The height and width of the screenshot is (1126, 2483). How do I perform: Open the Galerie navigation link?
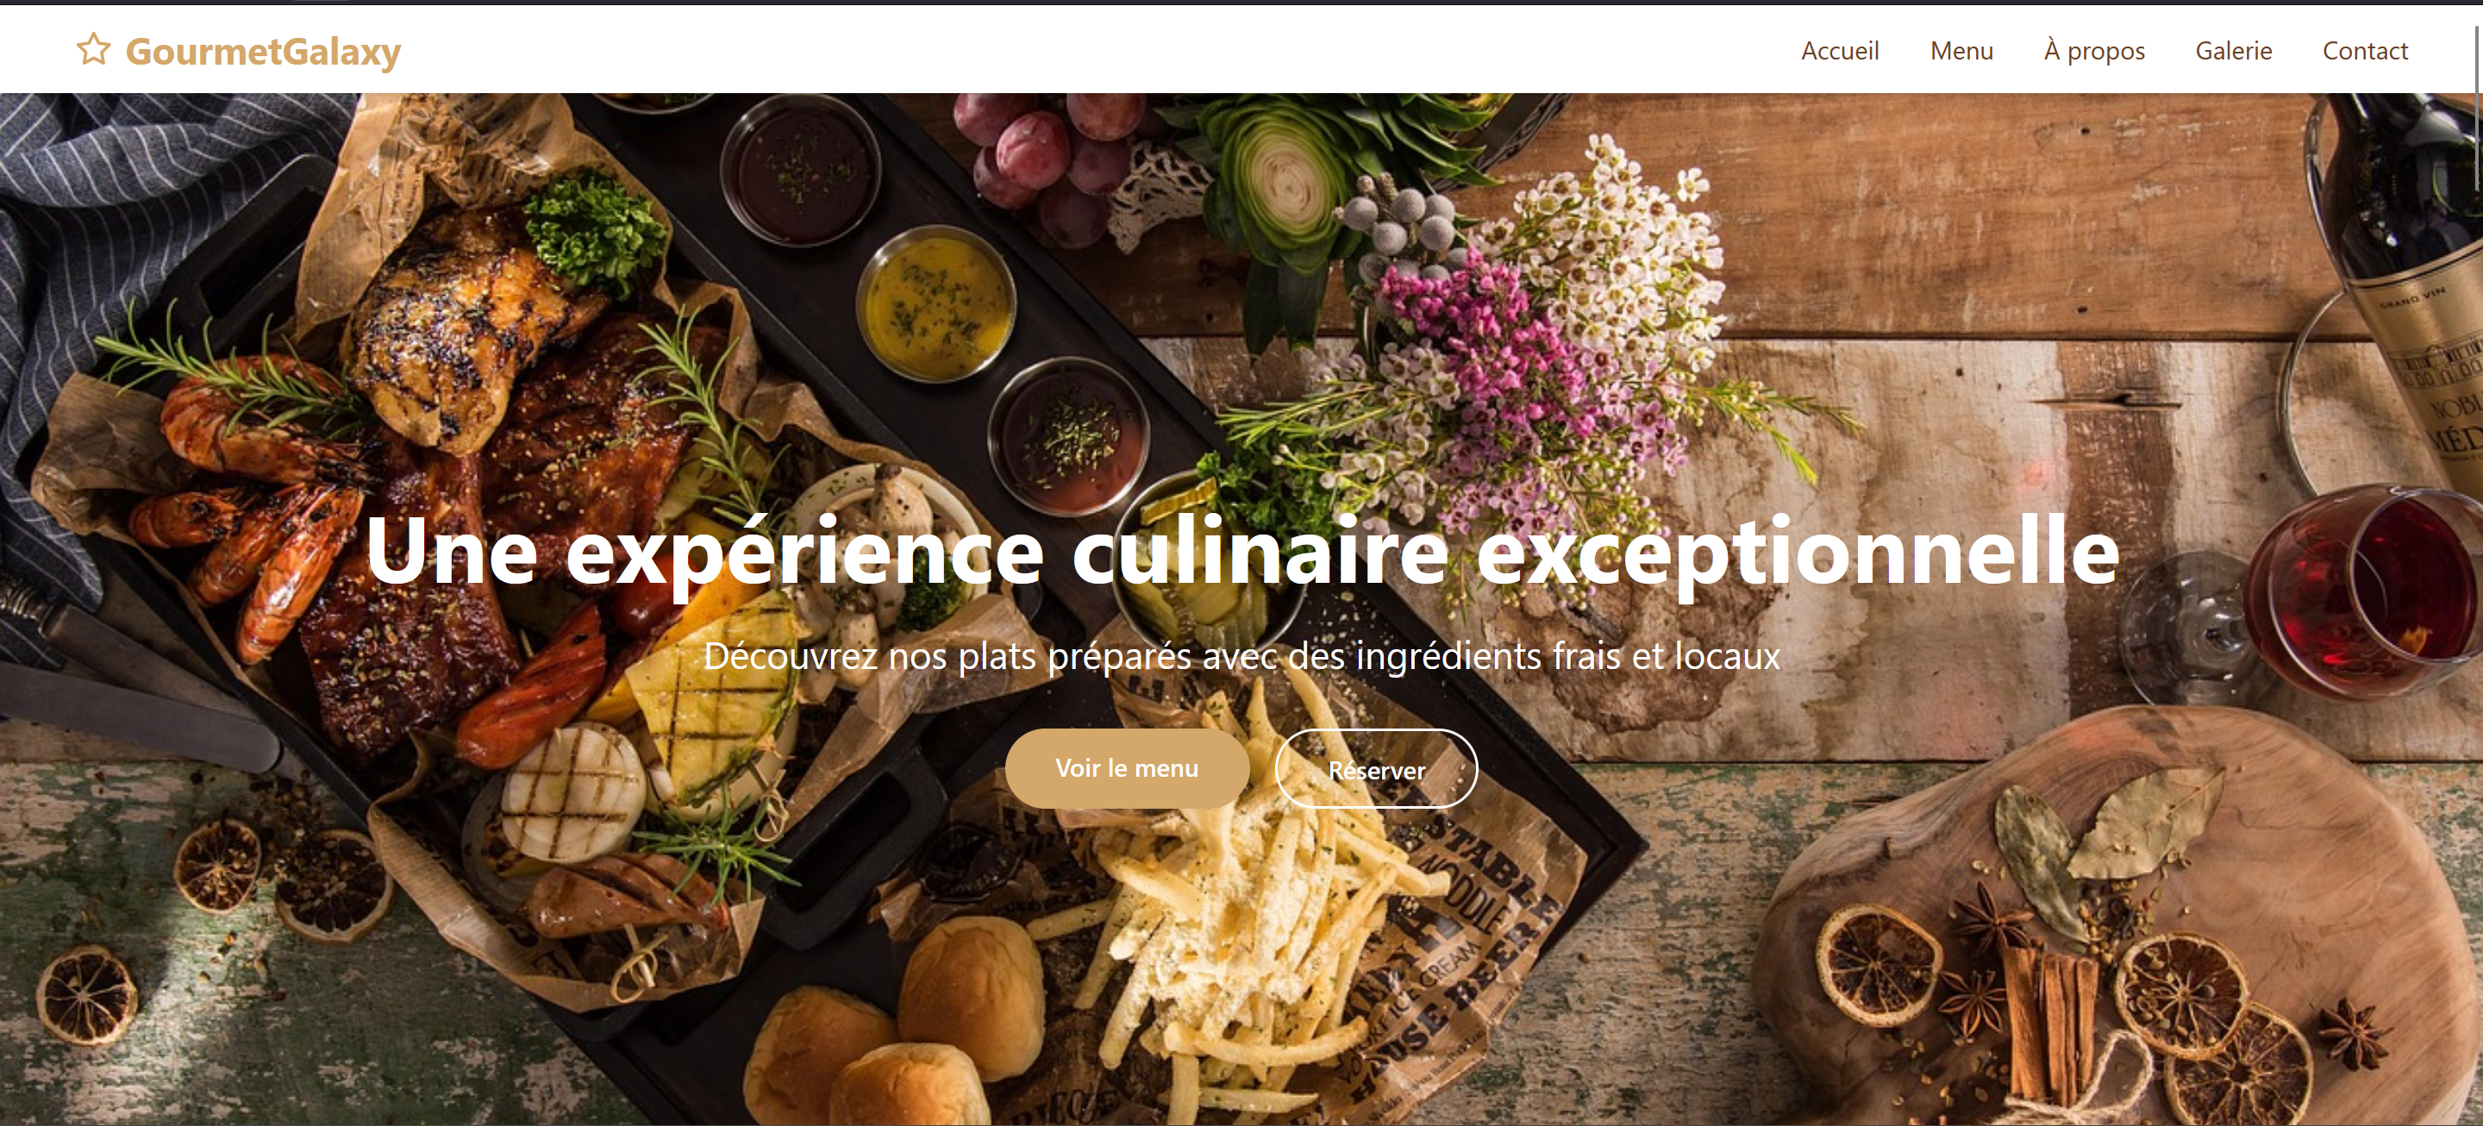point(2233,50)
